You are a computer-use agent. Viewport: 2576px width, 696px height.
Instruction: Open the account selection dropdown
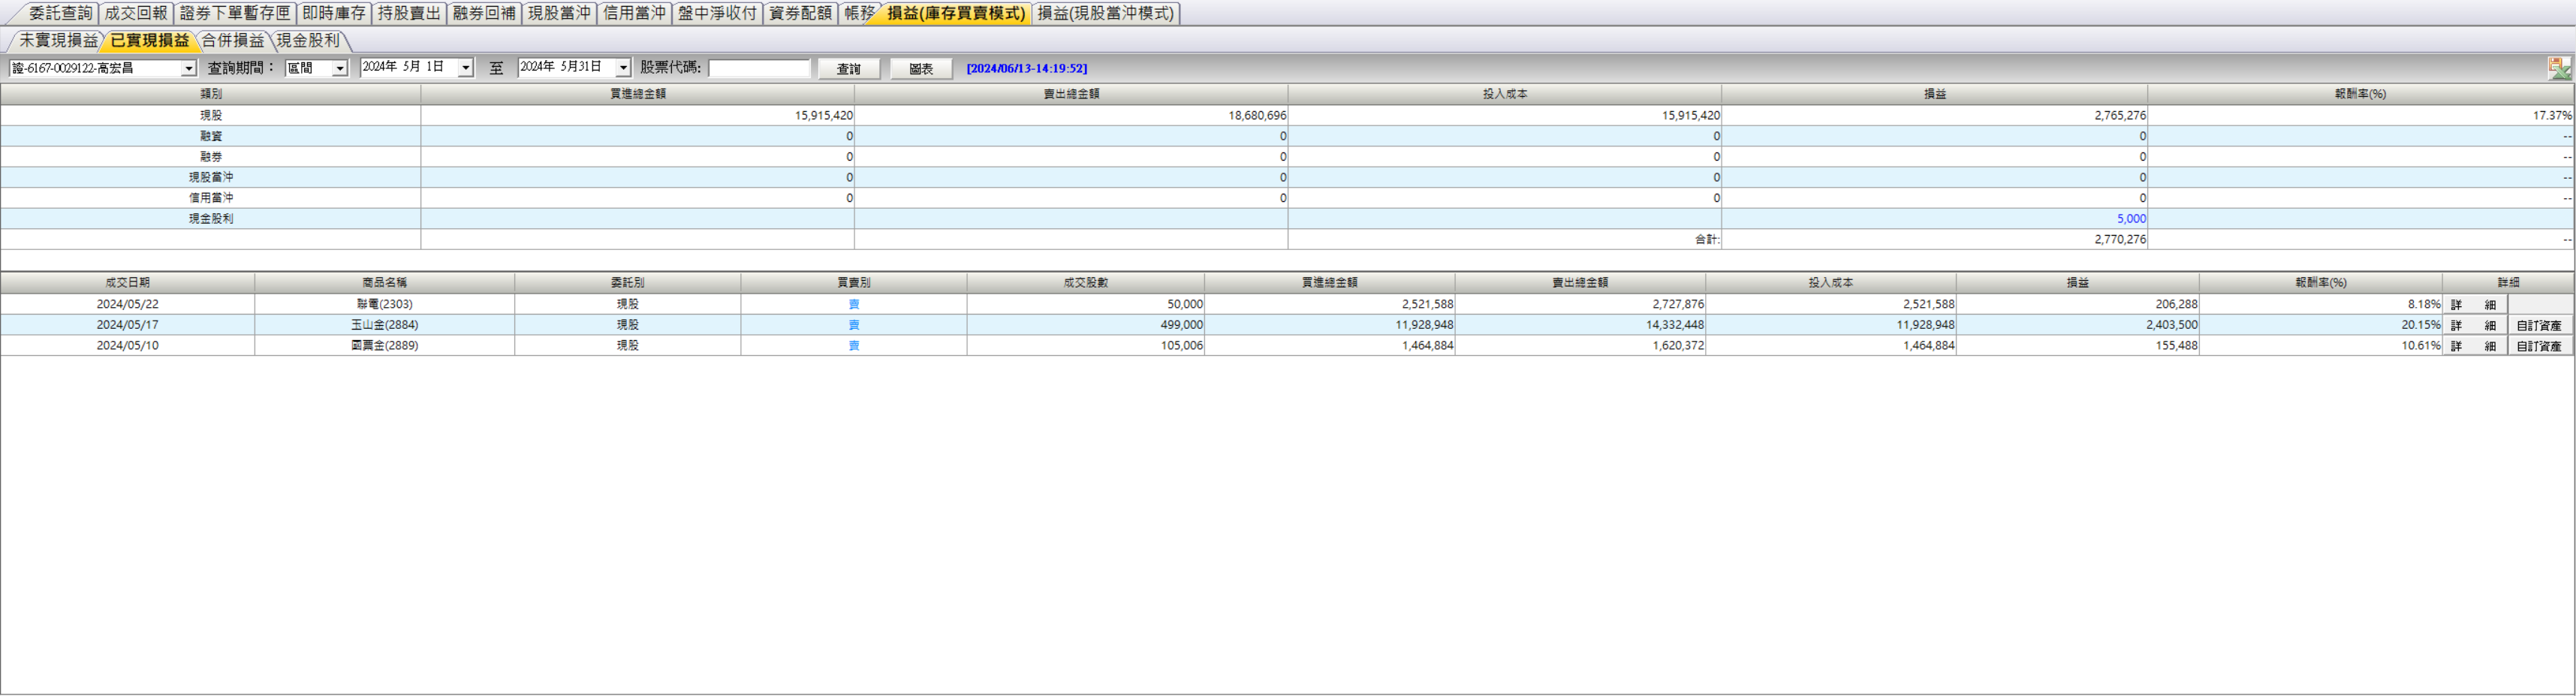tap(188, 68)
